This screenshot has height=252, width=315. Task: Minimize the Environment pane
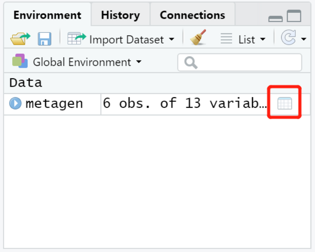point(275,17)
